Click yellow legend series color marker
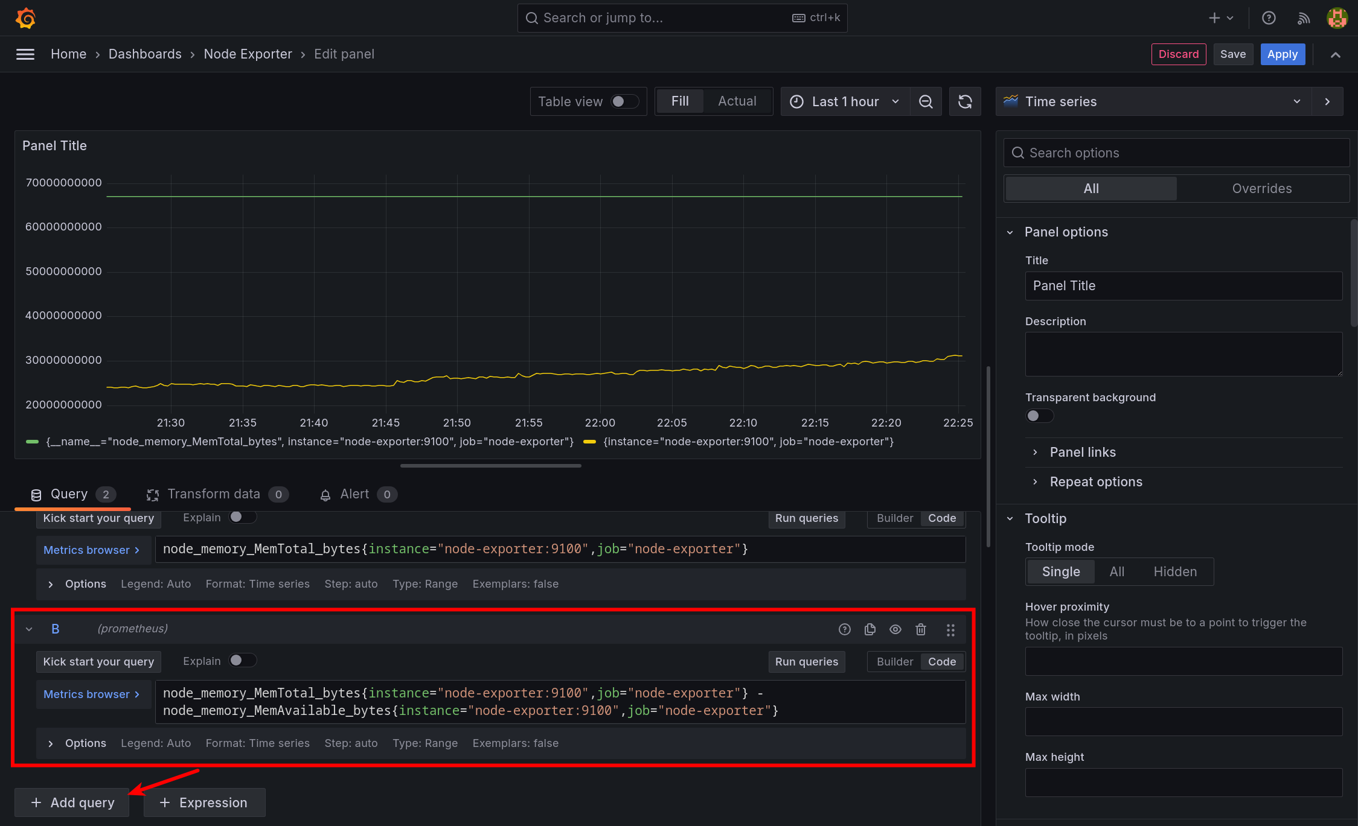The height and width of the screenshot is (826, 1358). click(x=590, y=442)
